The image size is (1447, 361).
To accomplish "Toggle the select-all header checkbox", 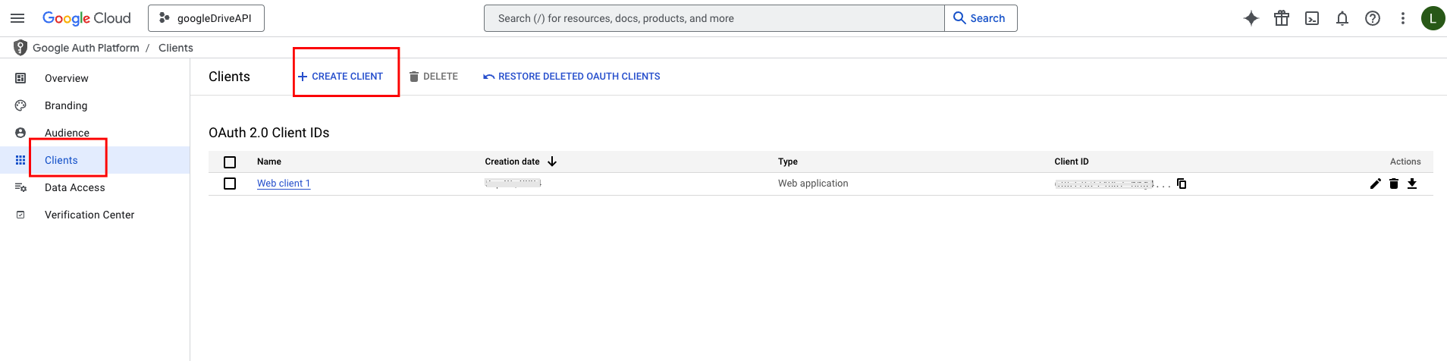I will click(230, 162).
